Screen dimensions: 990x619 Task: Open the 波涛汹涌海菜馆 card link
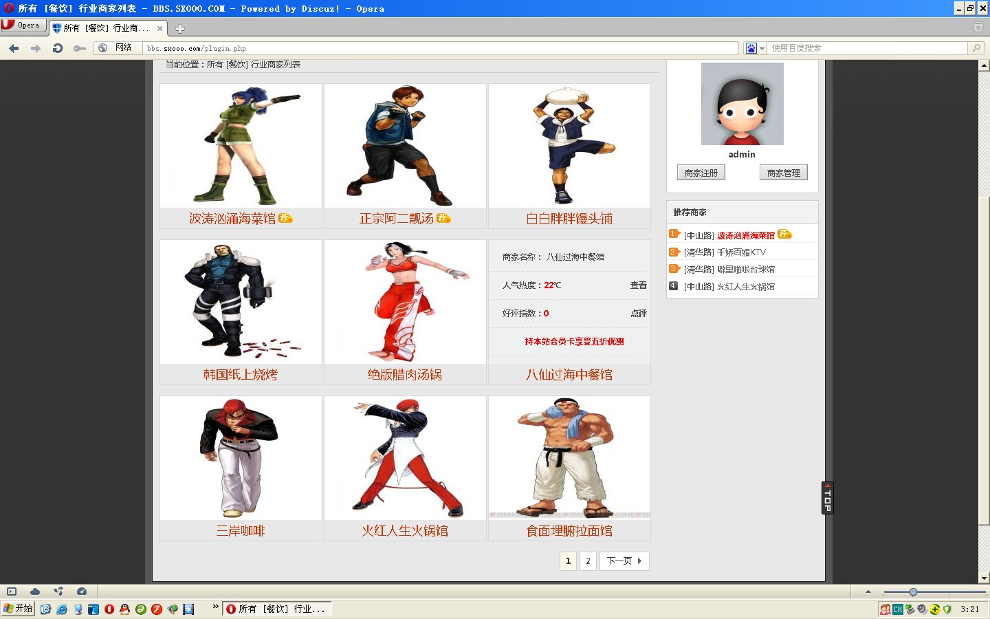pos(232,219)
